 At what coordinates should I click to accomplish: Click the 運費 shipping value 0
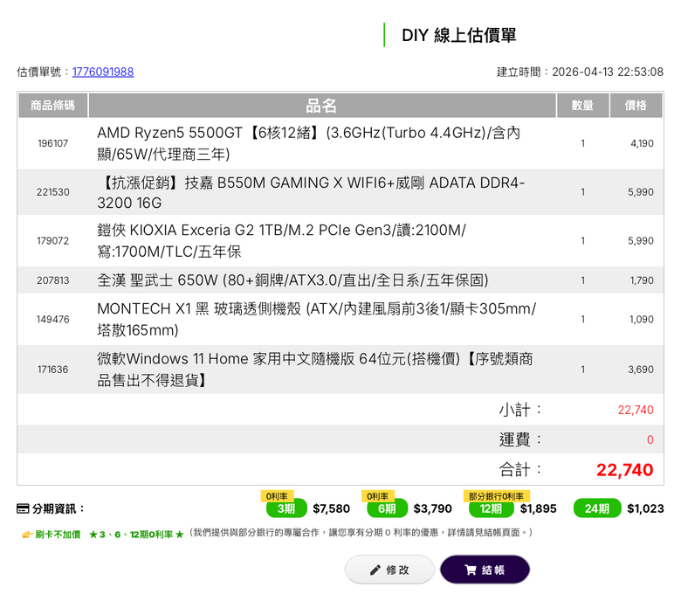pyautogui.click(x=650, y=439)
